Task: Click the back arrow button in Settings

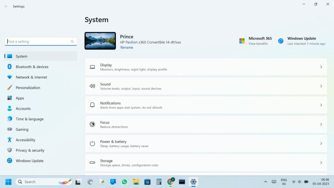Action: pyautogui.click(x=6, y=6)
